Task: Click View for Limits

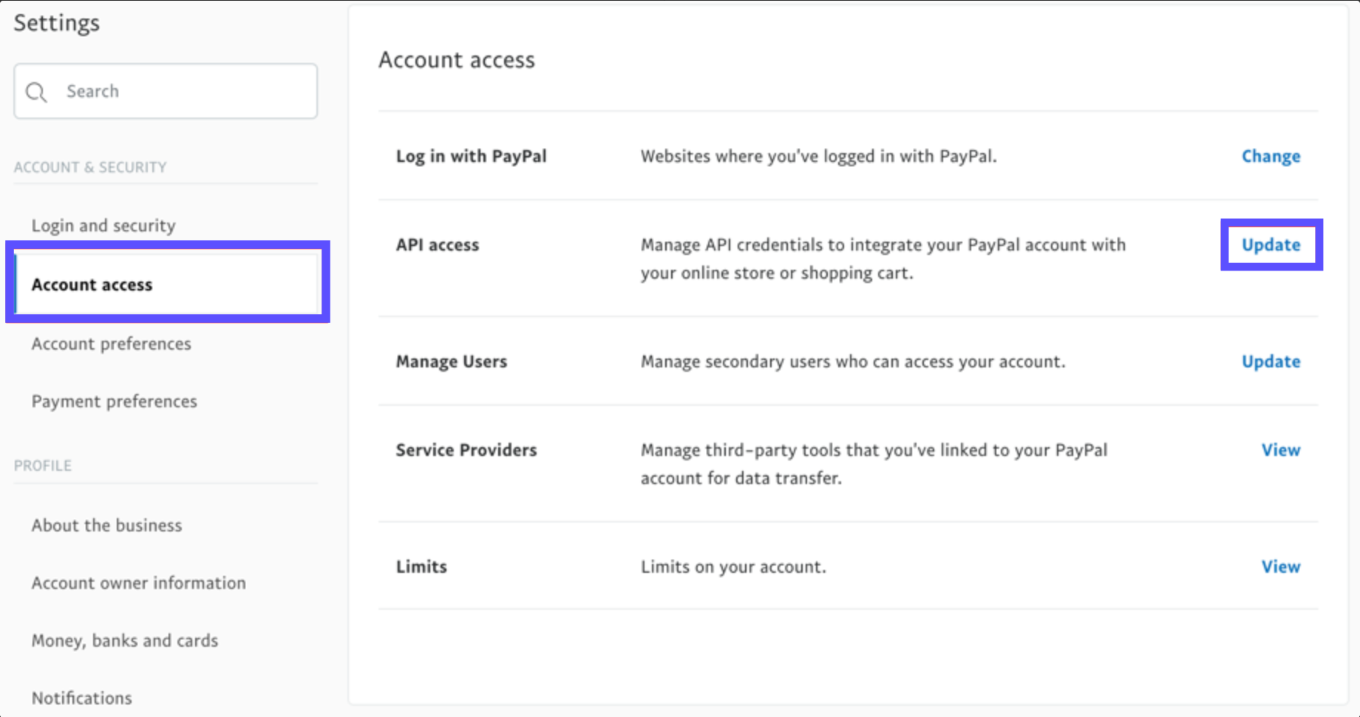Action: click(1280, 567)
